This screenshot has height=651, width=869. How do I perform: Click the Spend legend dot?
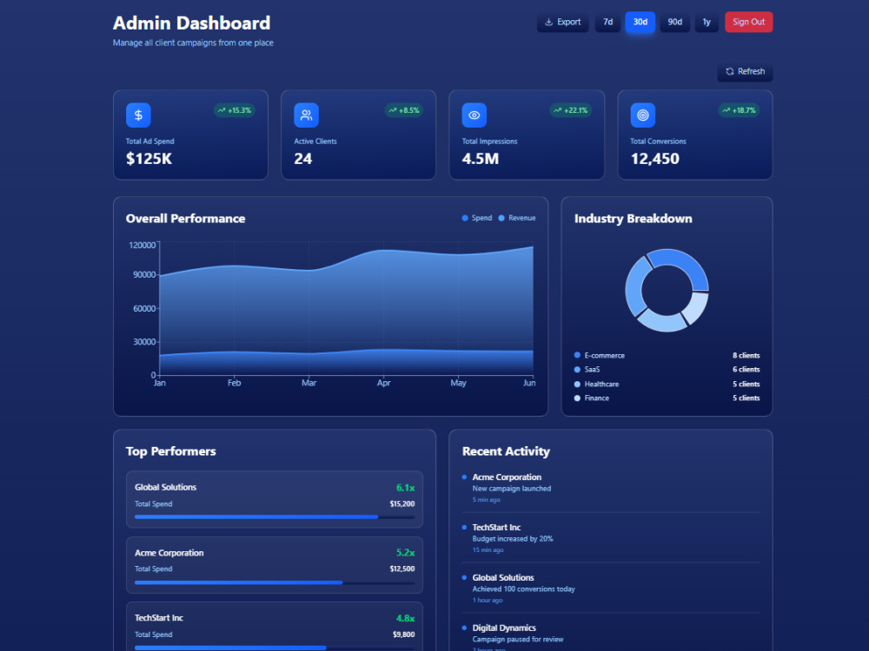[465, 218]
